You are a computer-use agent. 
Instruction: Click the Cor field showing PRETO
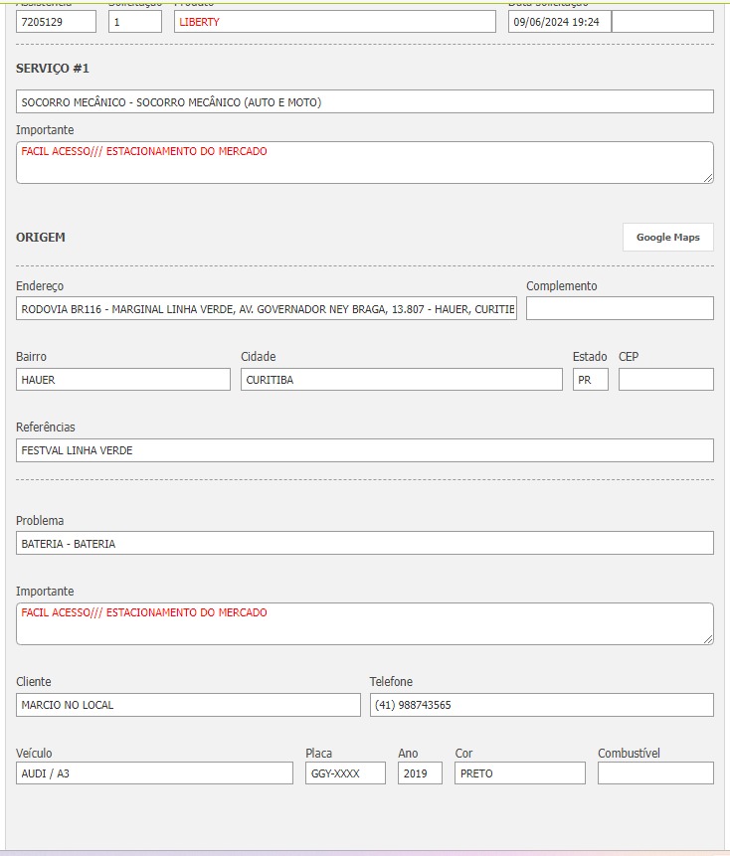tap(519, 773)
